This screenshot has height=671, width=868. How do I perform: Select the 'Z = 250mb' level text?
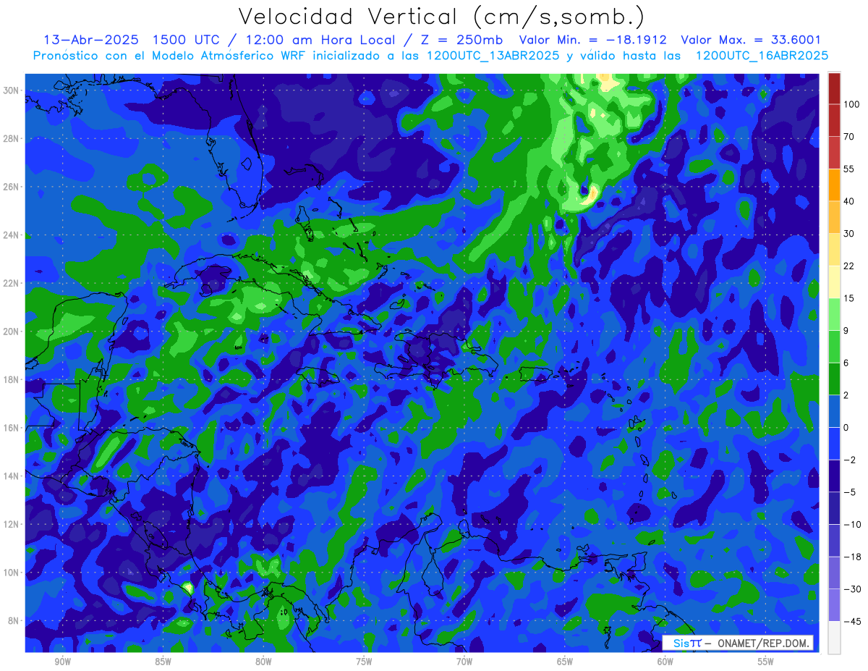coord(463,40)
